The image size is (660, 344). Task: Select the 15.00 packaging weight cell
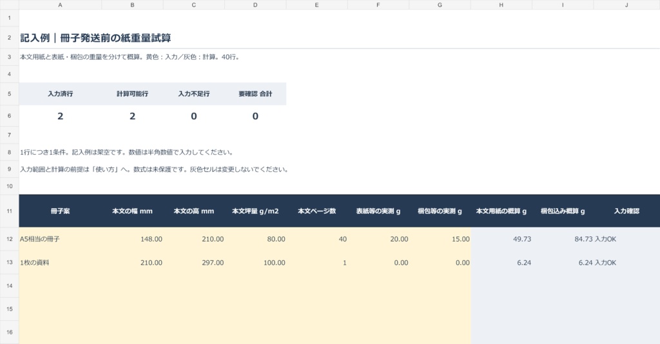coord(440,239)
